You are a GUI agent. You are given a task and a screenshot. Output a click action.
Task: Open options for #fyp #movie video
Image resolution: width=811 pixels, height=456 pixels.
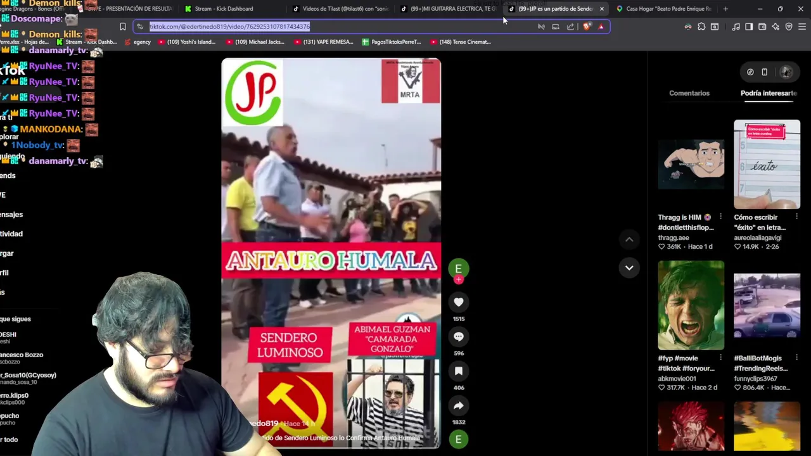[720, 358]
